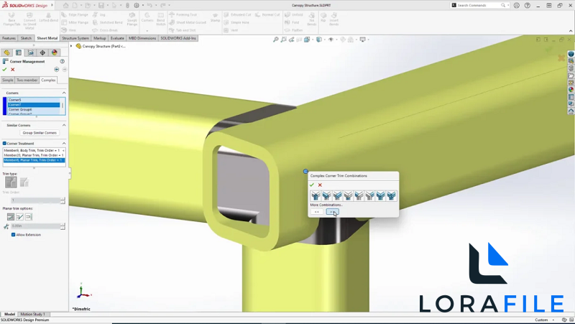Open Custom units dropdown in status bar
575x324 pixels.
544,320
